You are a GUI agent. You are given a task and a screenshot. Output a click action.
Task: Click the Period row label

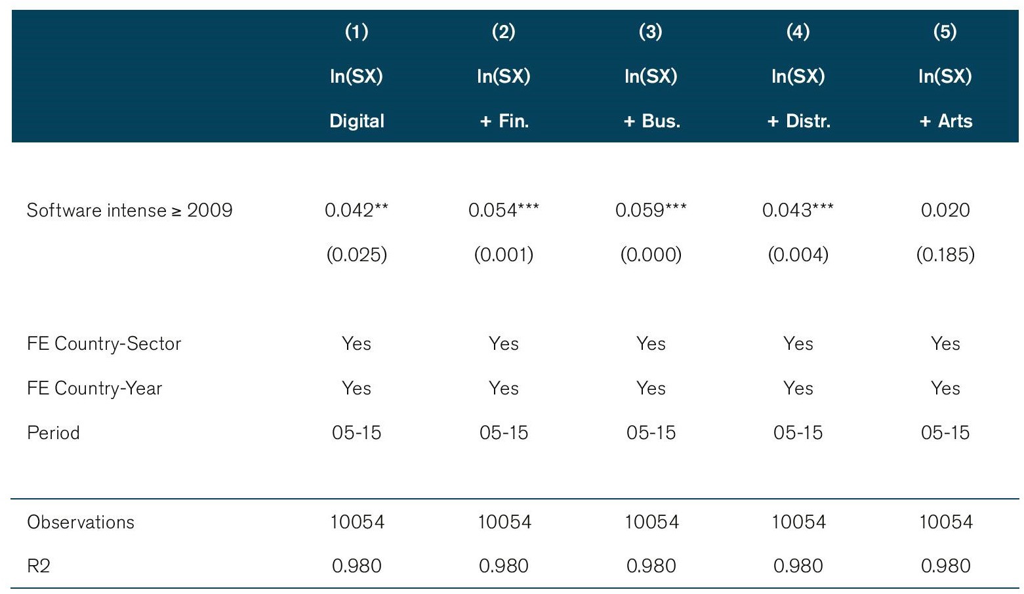click(53, 433)
